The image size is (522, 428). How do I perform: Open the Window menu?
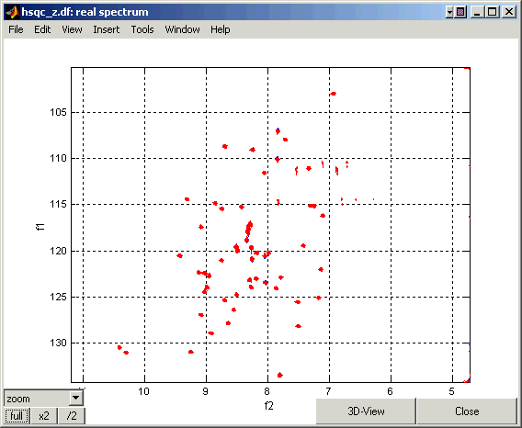click(183, 29)
